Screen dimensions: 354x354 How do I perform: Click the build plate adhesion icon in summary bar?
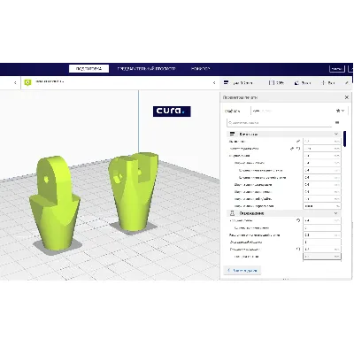(323, 83)
